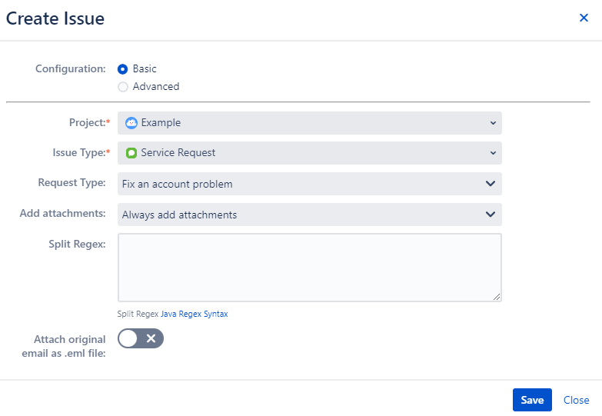This screenshot has height=416, width=602.
Task: Click the Always add attachments selection
Action: (x=179, y=215)
